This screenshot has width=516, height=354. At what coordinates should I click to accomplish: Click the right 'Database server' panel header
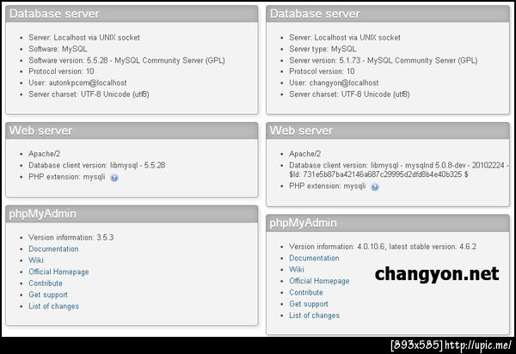(388, 14)
